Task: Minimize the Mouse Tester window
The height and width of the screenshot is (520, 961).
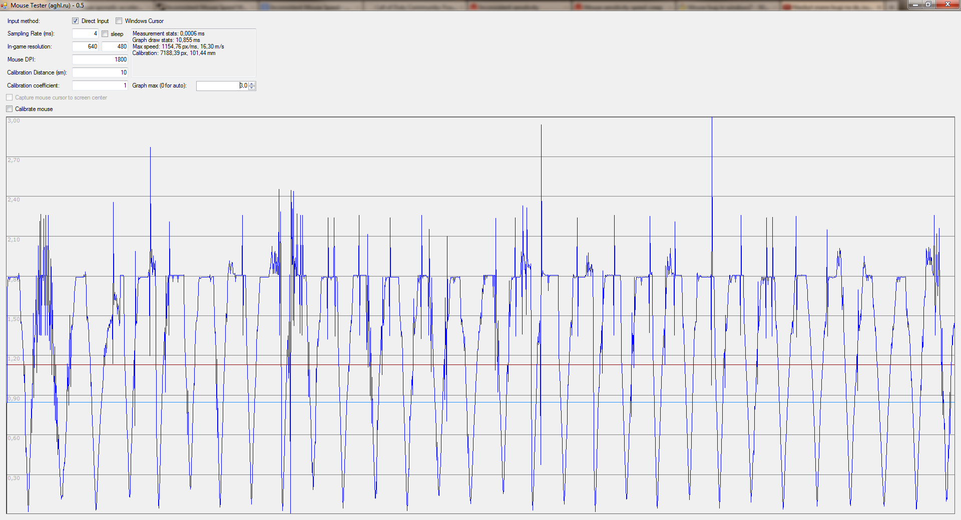Action: [x=915, y=5]
